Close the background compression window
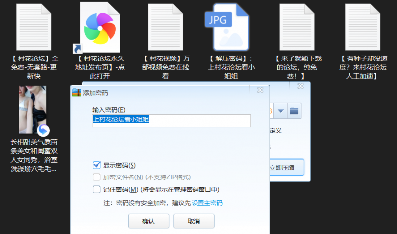Image resolution: width=397 pixels, height=234 pixels. [x=300, y=86]
